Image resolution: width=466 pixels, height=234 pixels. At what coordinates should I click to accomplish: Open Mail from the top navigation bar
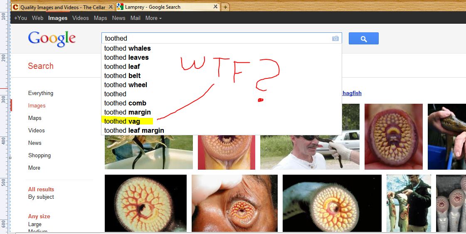click(135, 18)
